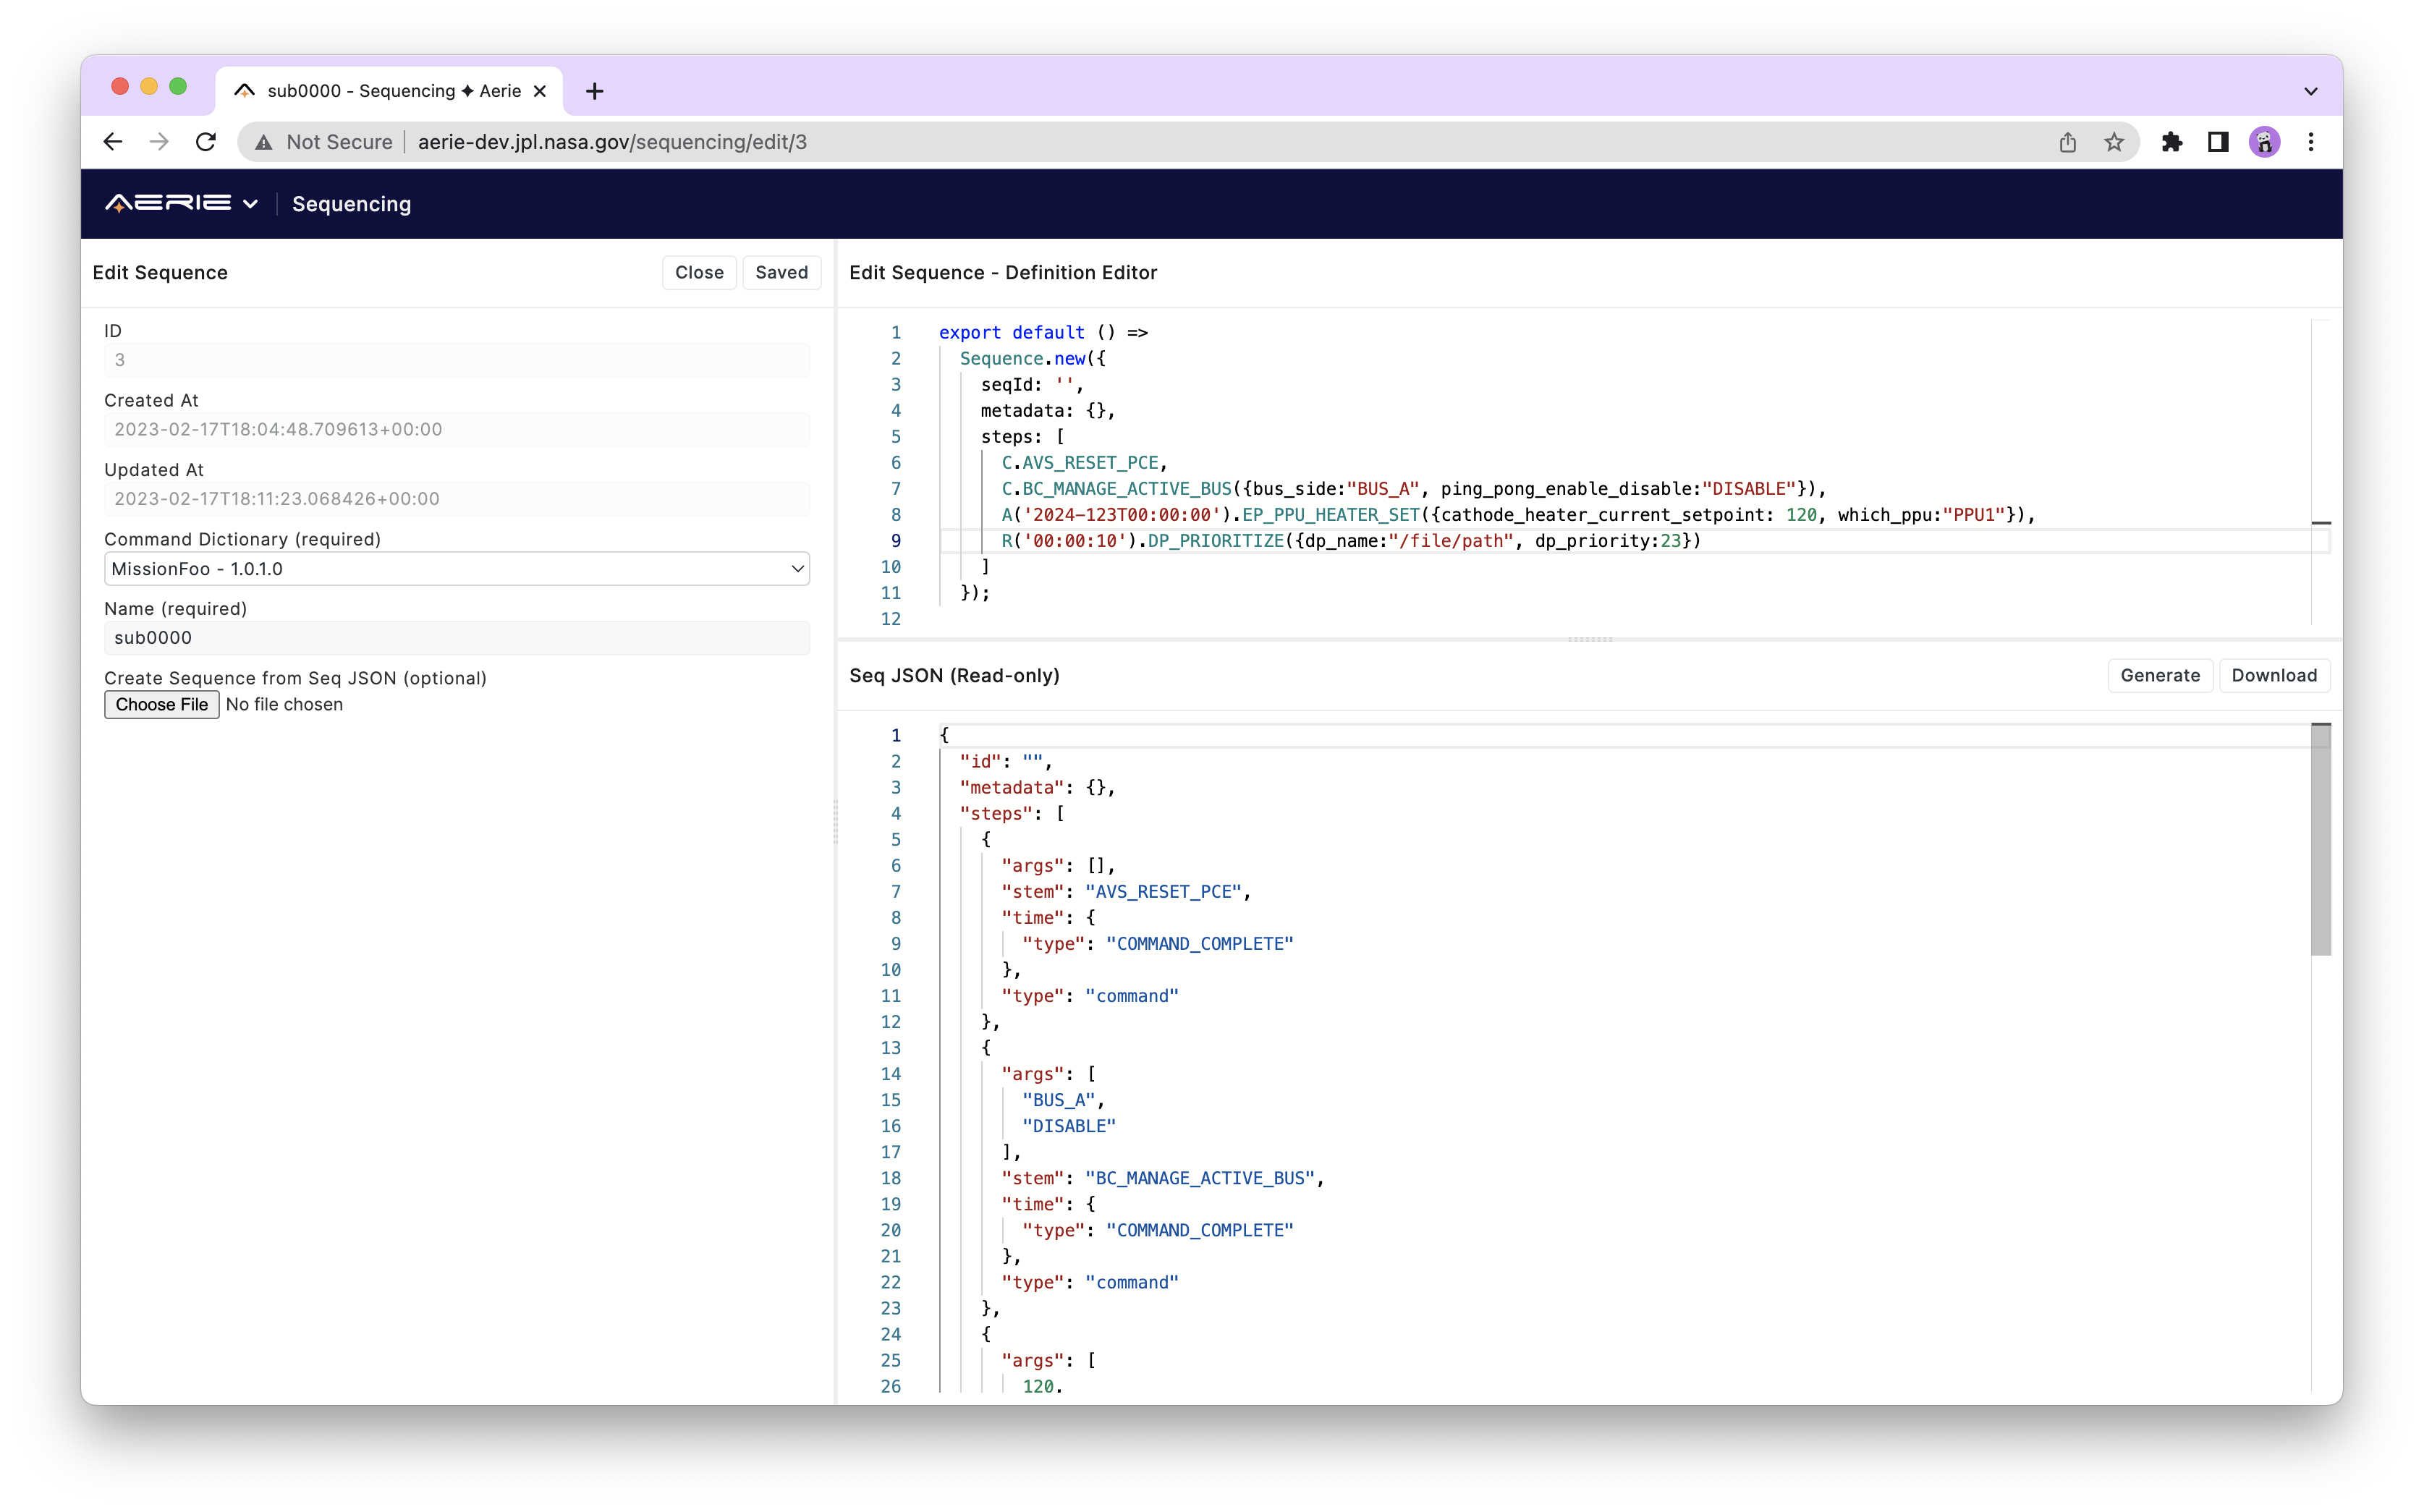Click the side panel icon in the toolbar
This screenshot has width=2424, height=1512.
click(2217, 141)
